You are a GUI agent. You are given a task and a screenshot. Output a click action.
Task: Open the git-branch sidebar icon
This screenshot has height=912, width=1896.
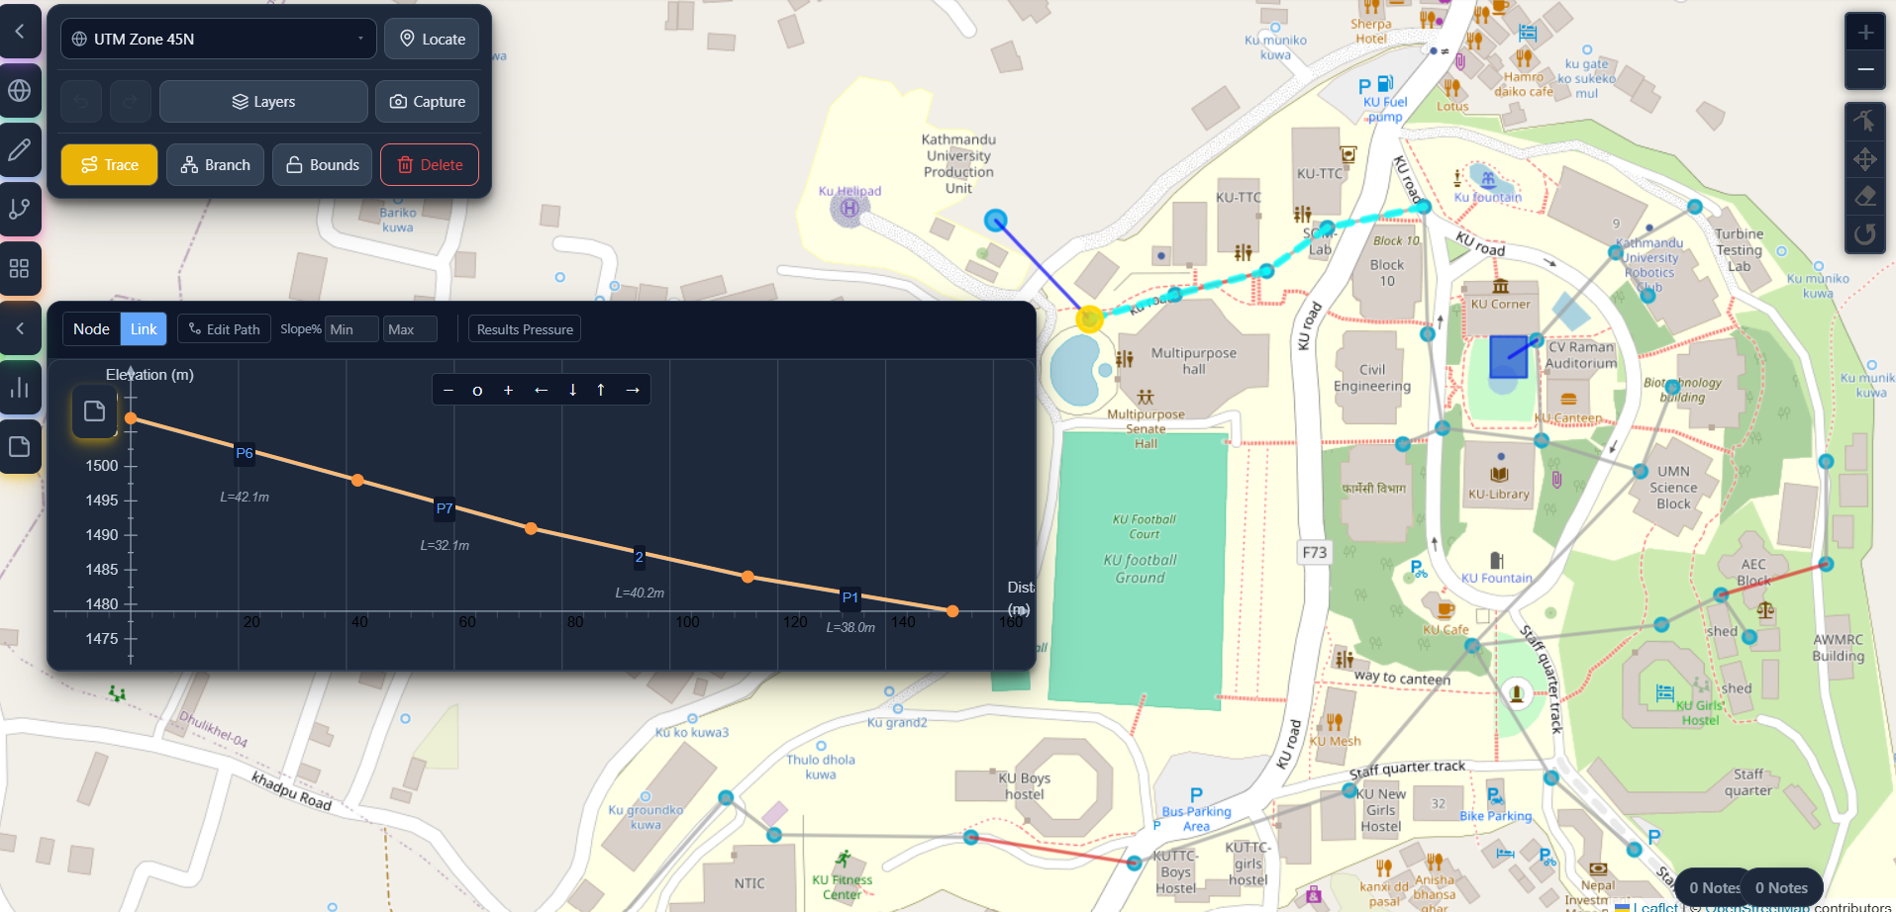[20, 210]
